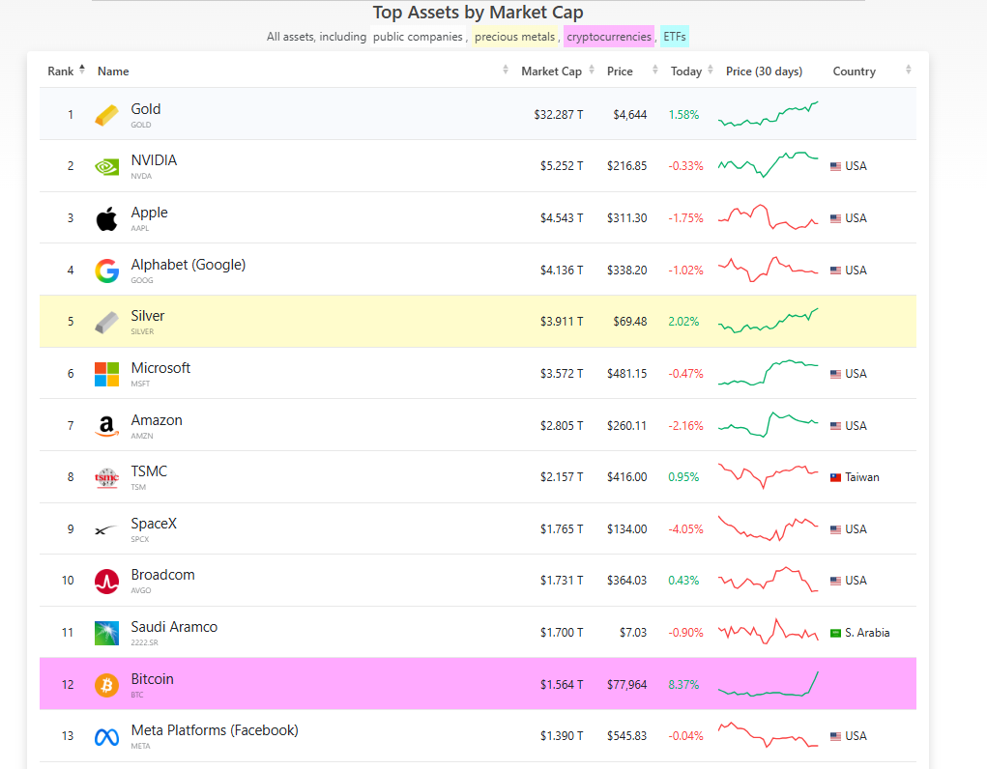Sort table by Today change arrows
The width and height of the screenshot is (987, 769).
coord(710,70)
